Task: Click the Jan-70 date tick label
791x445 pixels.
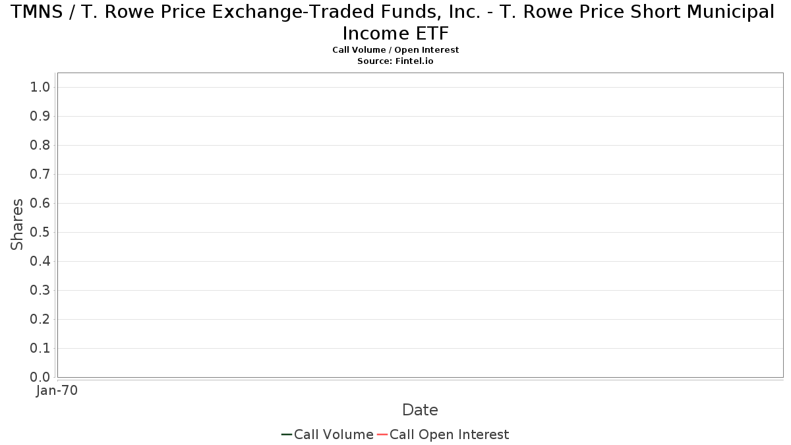Action: [x=57, y=390]
